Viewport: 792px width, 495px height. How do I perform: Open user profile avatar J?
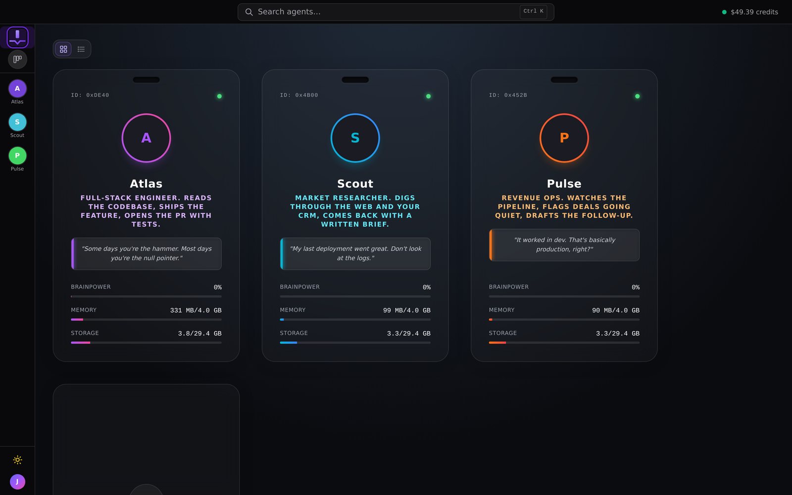pyautogui.click(x=17, y=482)
